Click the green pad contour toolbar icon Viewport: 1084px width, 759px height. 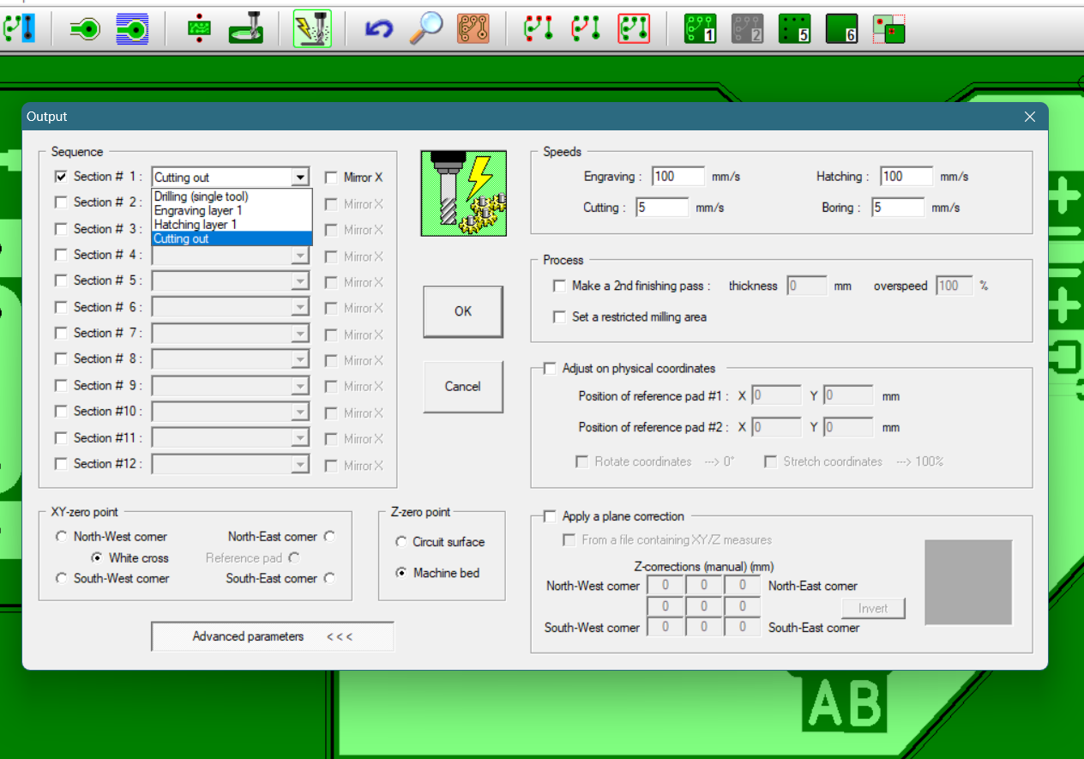tap(85, 29)
